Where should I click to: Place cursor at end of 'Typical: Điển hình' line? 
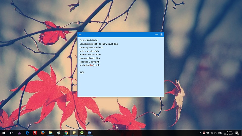pyautogui.click(x=97, y=40)
